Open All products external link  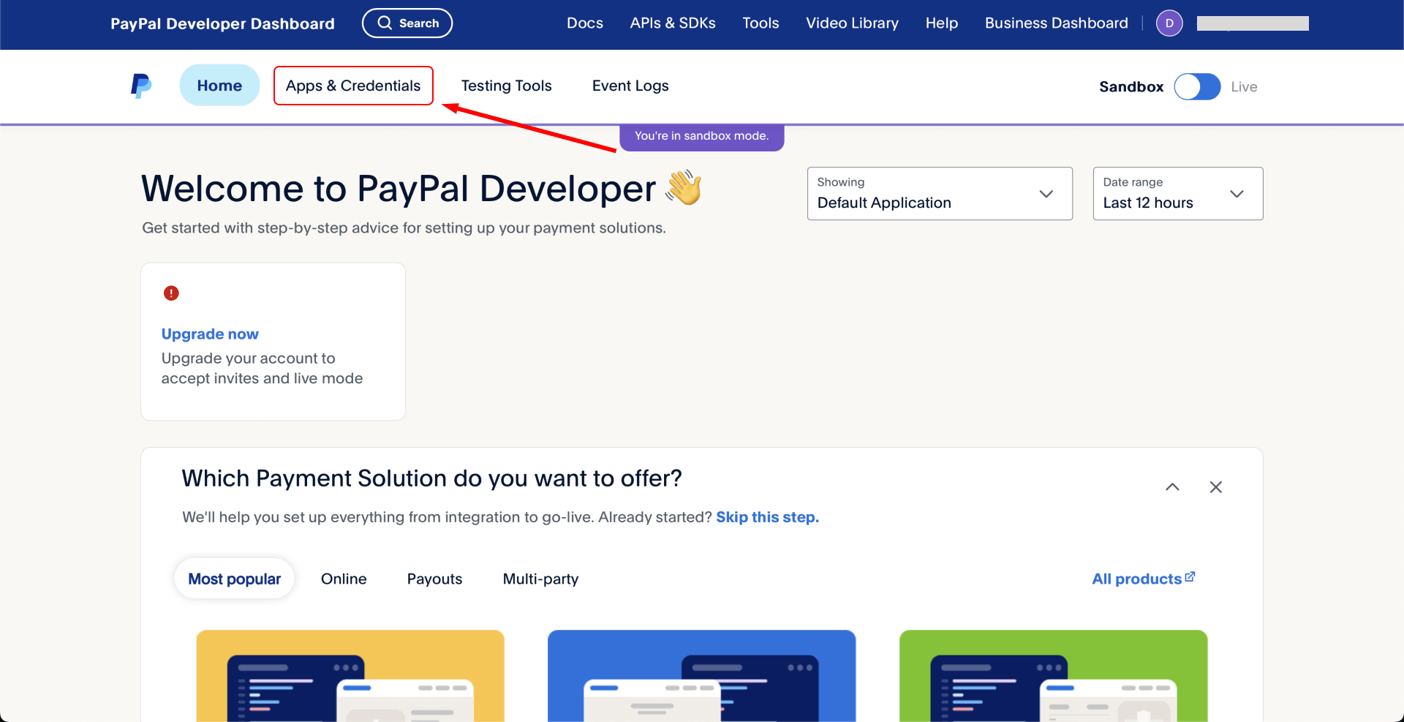click(x=1143, y=579)
